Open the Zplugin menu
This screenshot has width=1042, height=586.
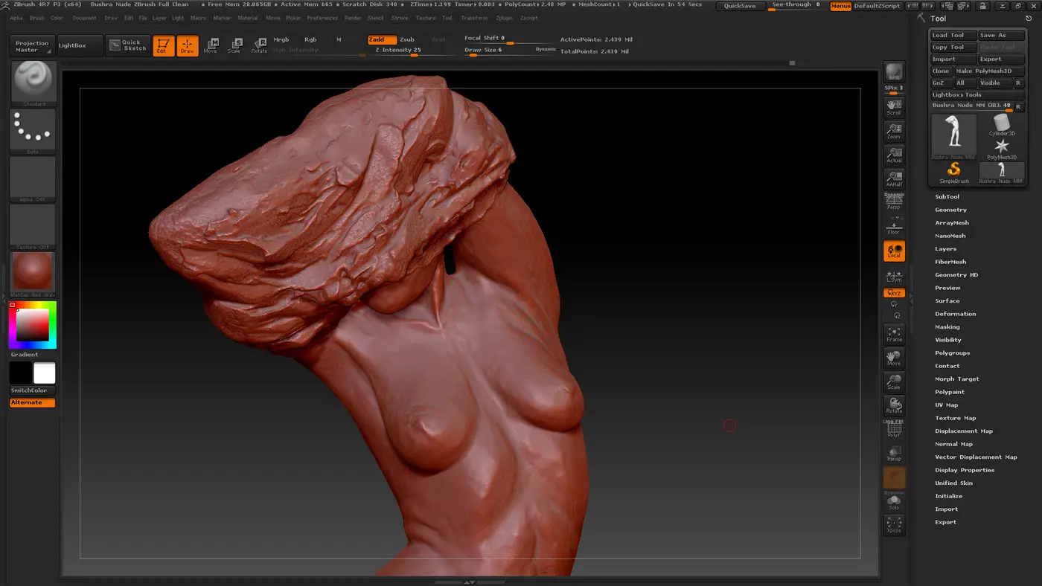pyautogui.click(x=503, y=18)
